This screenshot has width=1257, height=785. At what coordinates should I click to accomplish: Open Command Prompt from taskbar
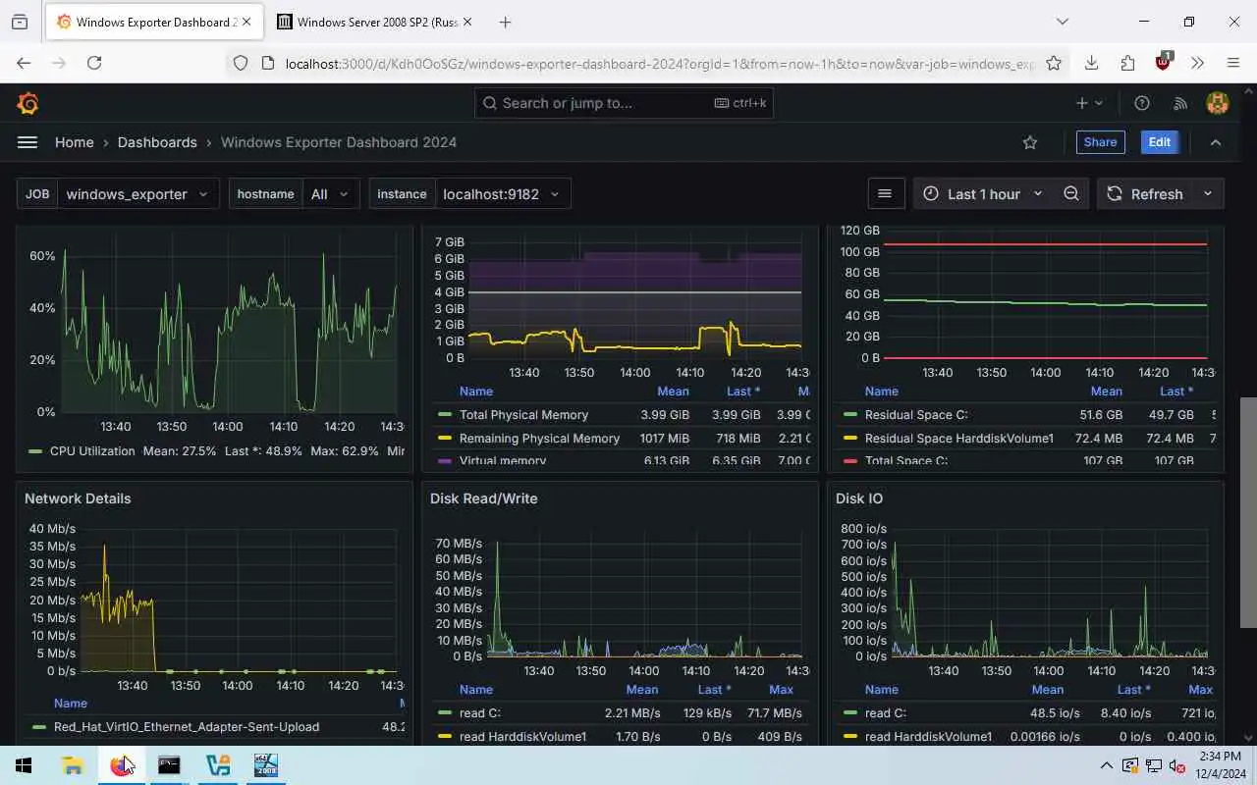coord(169,765)
